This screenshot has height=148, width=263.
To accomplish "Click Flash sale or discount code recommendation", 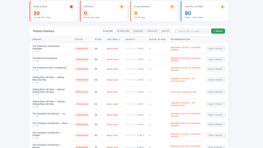I will point(184,92).
